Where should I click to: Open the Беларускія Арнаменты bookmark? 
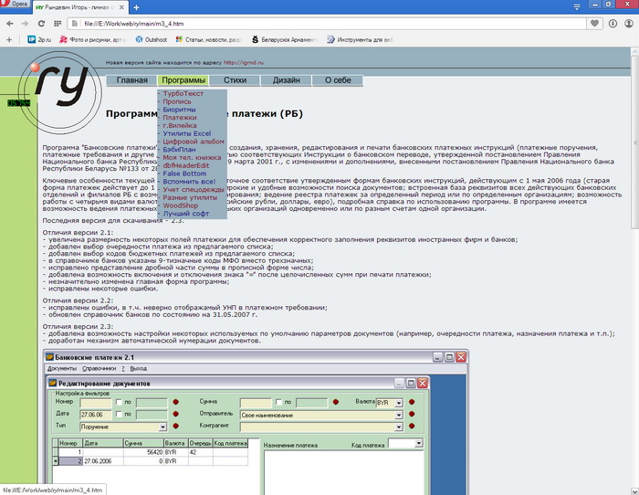[285, 39]
